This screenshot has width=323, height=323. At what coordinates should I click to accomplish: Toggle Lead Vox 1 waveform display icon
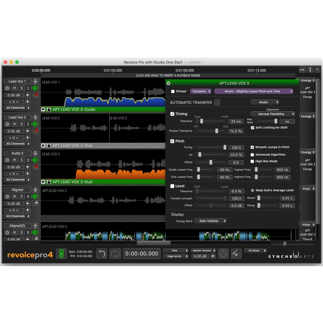coord(35,95)
